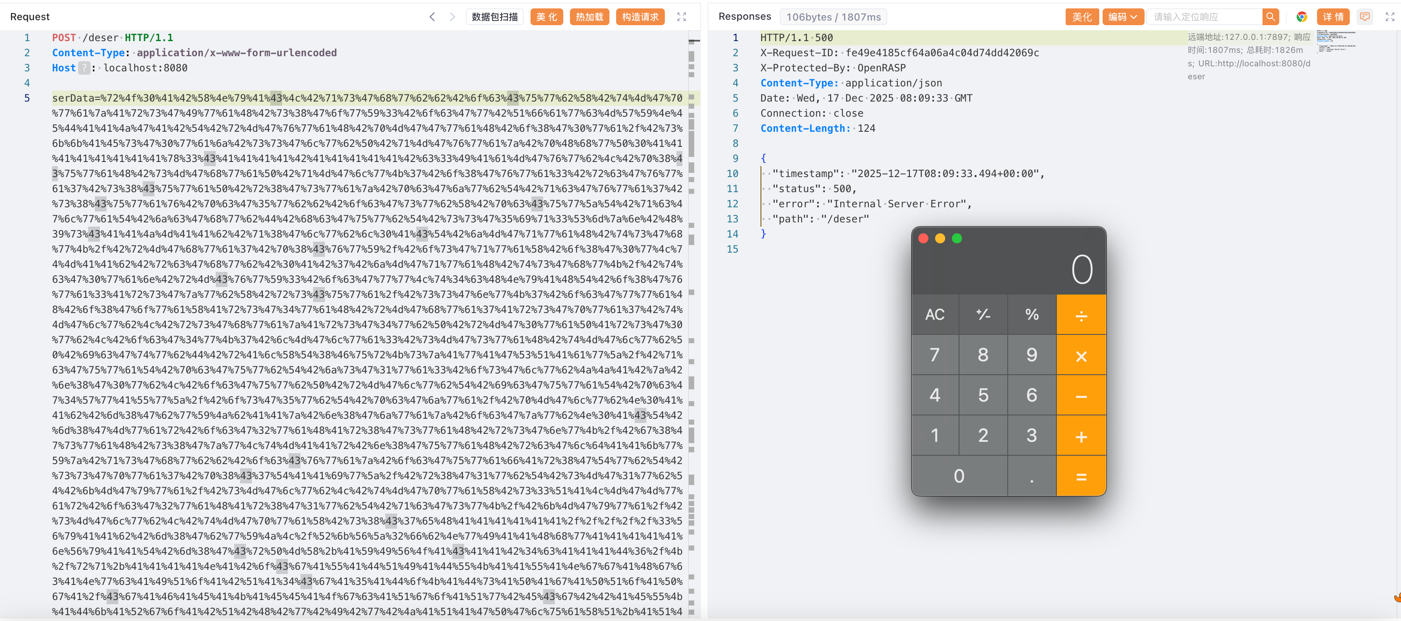Click the 数据包扫描 button

(494, 17)
